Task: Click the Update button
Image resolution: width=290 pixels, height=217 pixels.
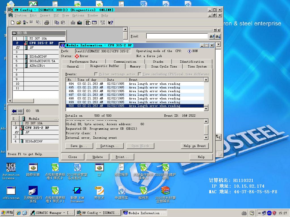Action: (97, 157)
